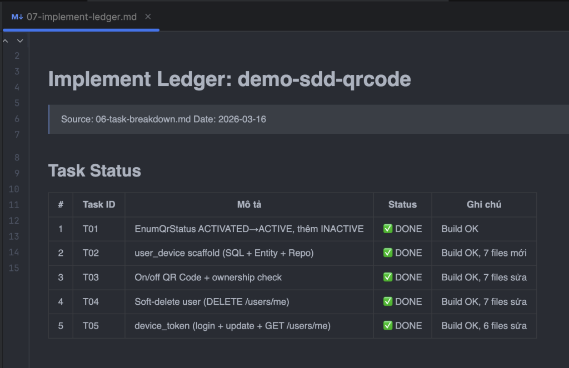Click the 'Ghi chú' column header
The image size is (569, 368).
click(x=483, y=205)
